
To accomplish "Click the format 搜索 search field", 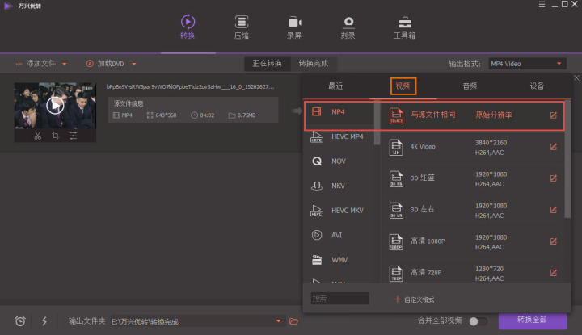I will (340, 299).
